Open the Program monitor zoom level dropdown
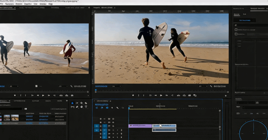 [x=116, y=86]
